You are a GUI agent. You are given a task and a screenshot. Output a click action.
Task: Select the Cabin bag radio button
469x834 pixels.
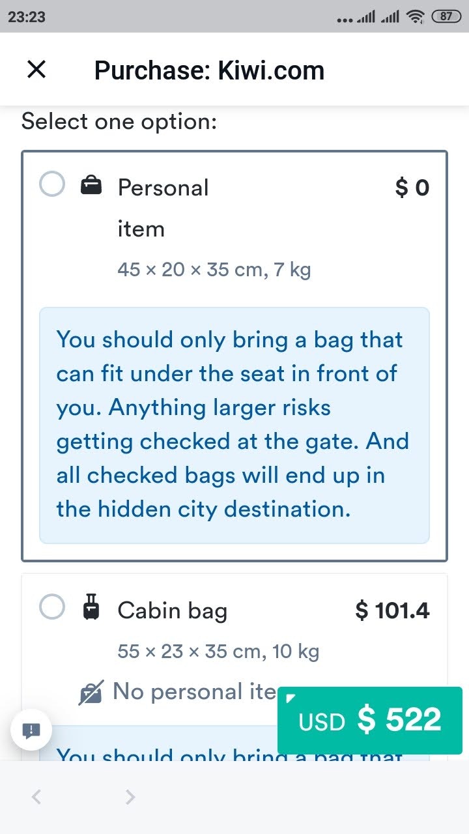(52, 607)
